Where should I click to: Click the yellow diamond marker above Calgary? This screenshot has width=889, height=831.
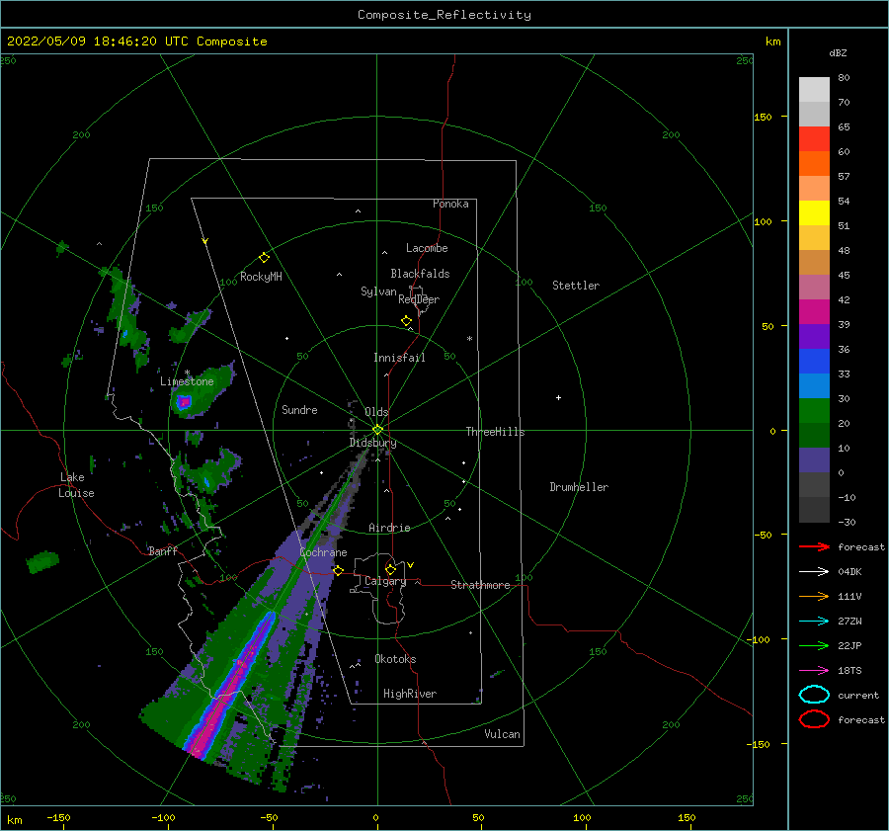tap(390, 569)
